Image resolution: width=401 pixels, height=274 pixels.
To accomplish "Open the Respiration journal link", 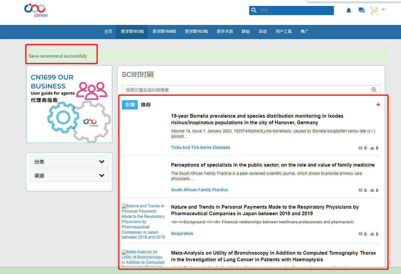I will tap(182, 234).
